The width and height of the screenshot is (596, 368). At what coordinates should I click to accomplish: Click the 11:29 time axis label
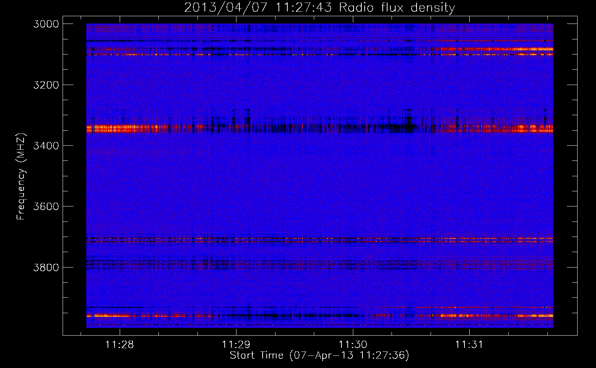coord(236,345)
